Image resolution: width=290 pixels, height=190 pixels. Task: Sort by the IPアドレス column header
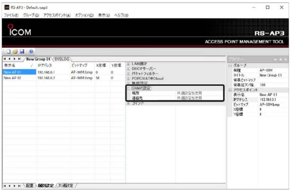(53, 65)
